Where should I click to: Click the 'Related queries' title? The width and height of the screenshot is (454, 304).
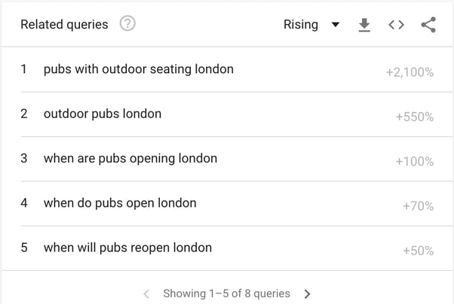64,25
